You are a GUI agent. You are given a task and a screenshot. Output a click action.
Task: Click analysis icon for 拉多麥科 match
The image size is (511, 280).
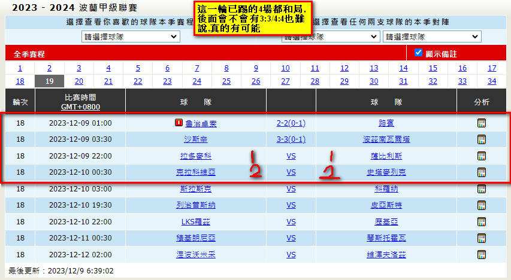pos(481,156)
